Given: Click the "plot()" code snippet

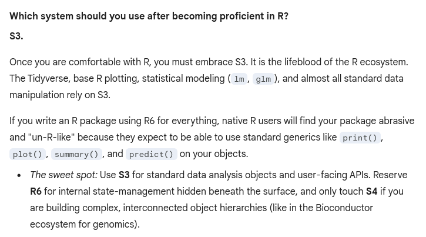Looking at the screenshot, I should [28, 154].
